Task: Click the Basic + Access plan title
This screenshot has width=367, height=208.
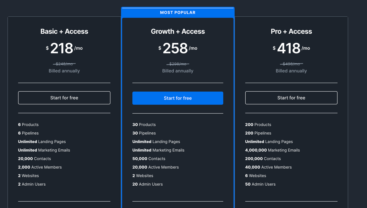Action: tap(64, 31)
